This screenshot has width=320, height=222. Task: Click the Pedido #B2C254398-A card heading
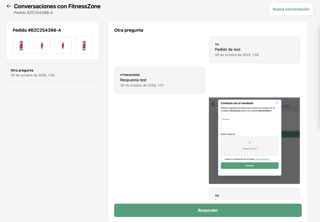pyautogui.click(x=37, y=30)
